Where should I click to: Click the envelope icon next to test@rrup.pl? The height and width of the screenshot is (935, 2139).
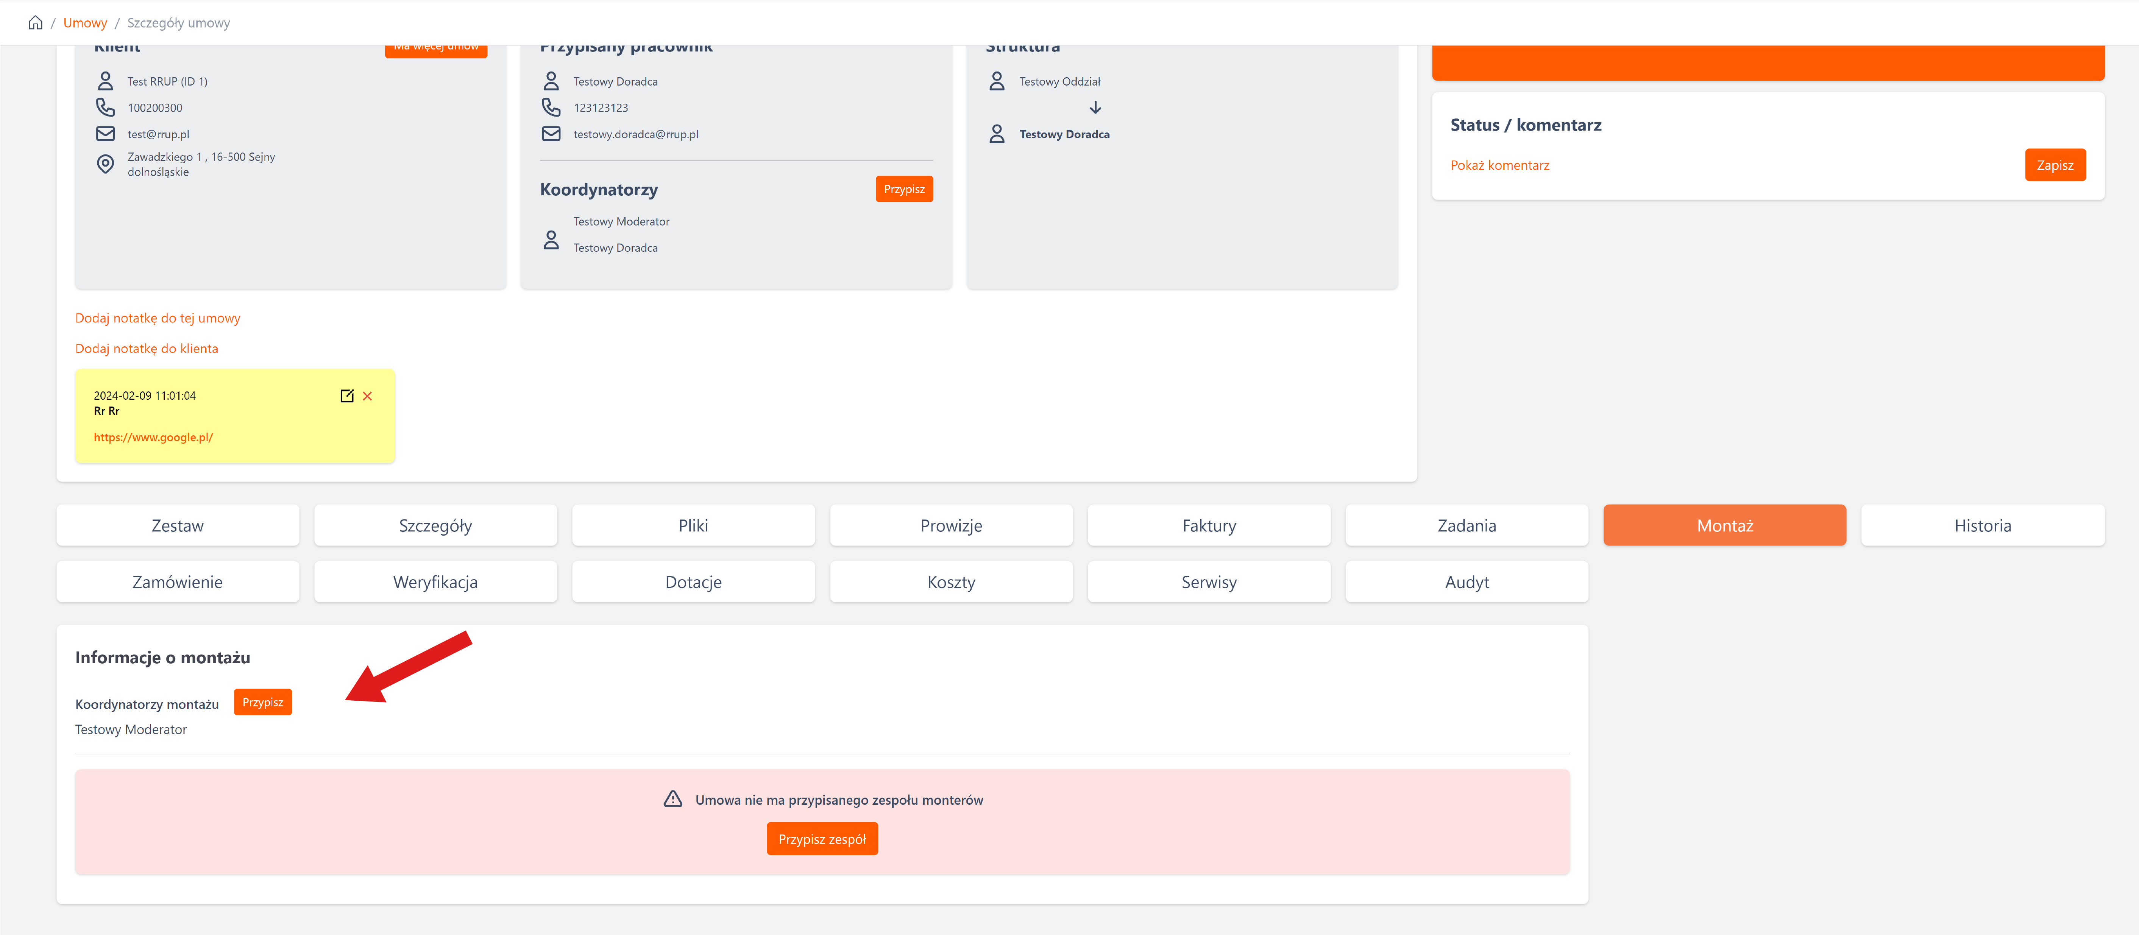[106, 134]
